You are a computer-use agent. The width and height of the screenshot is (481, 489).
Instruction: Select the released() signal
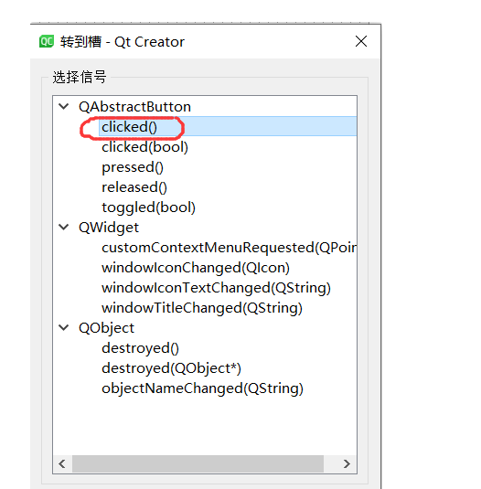tap(134, 187)
